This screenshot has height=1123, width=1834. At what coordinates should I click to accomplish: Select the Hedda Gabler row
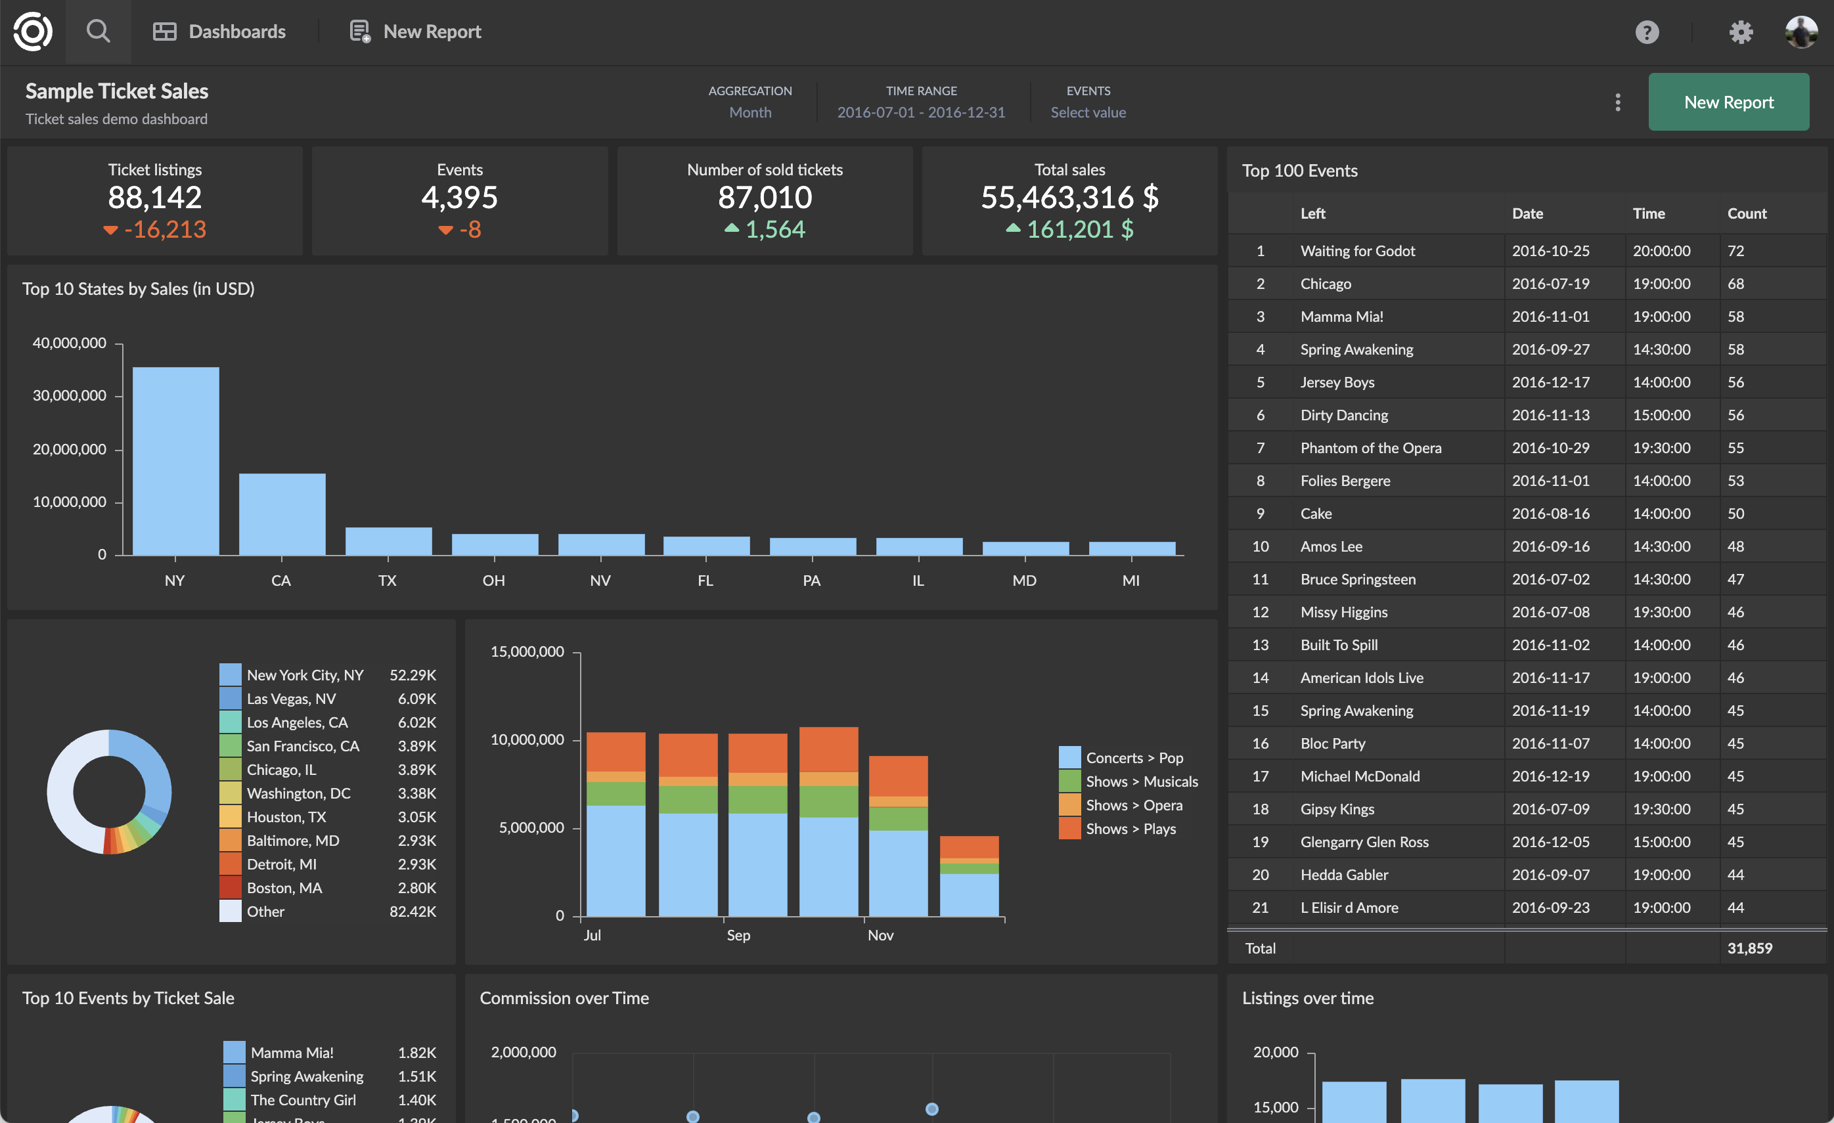(x=1527, y=875)
